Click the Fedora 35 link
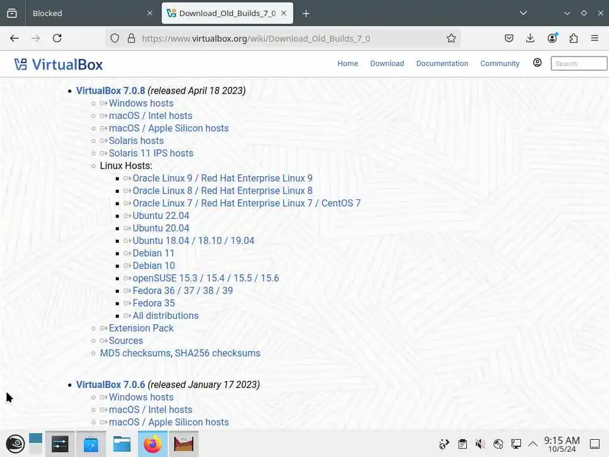The width and height of the screenshot is (609, 457). tap(153, 303)
